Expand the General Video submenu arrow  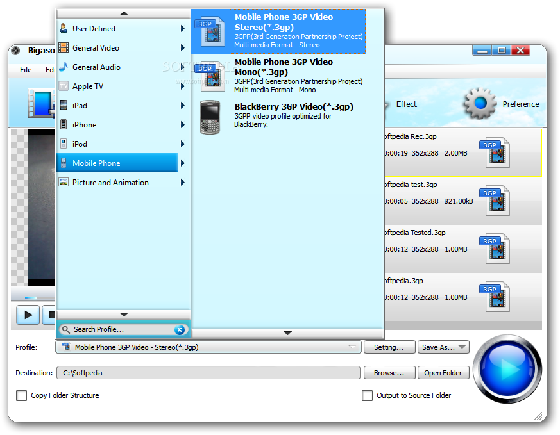(x=183, y=48)
